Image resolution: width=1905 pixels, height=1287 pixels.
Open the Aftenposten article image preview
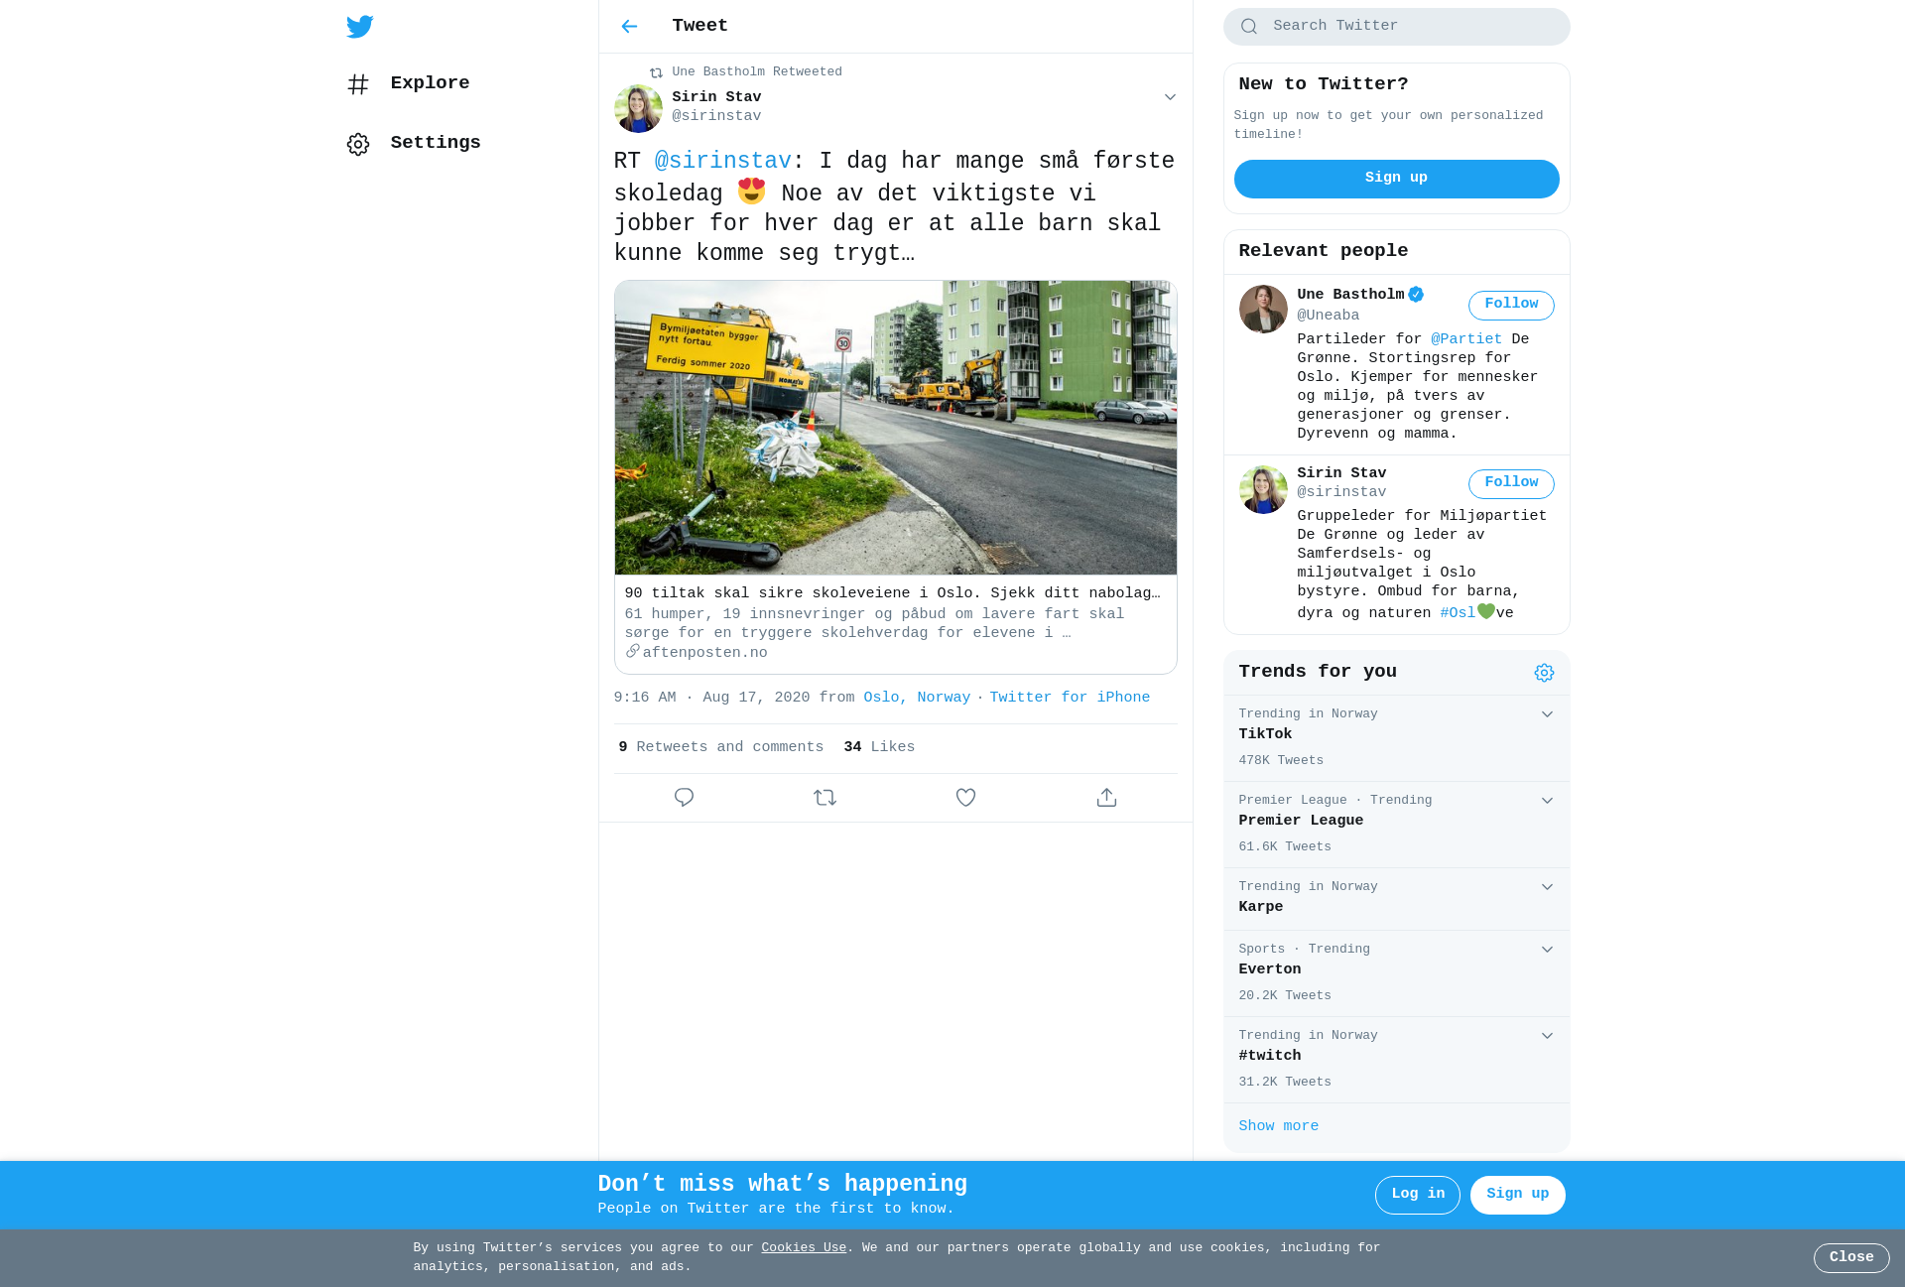pyautogui.click(x=895, y=428)
